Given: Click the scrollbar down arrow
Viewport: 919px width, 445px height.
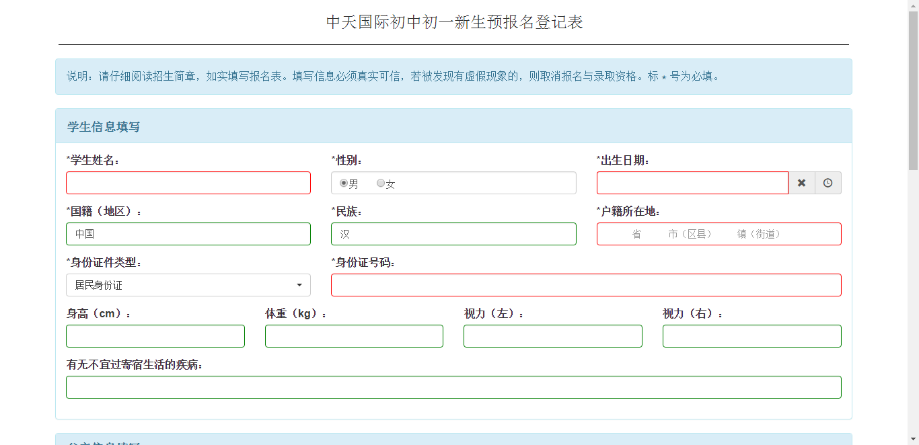Looking at the screenshot, I should (x=913, y=440).
